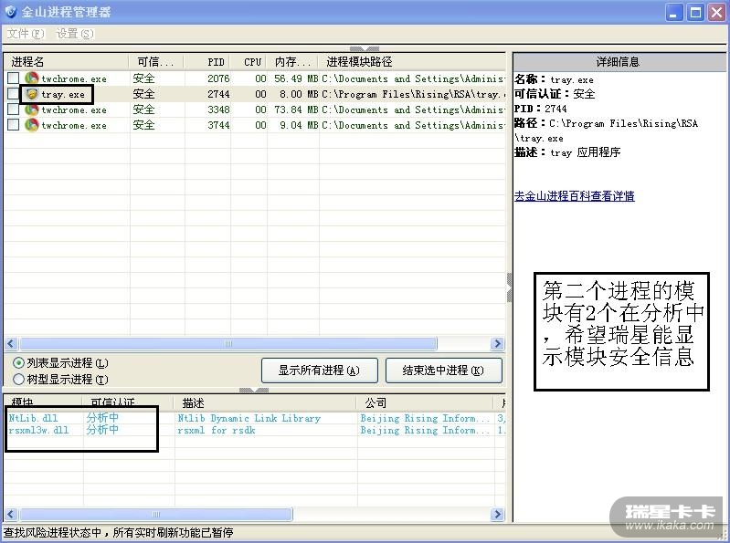The width and height of the screenshot is (730, 543).
Task: Click the chrome icon of process PID 3348
Action: tap(32, 110)
